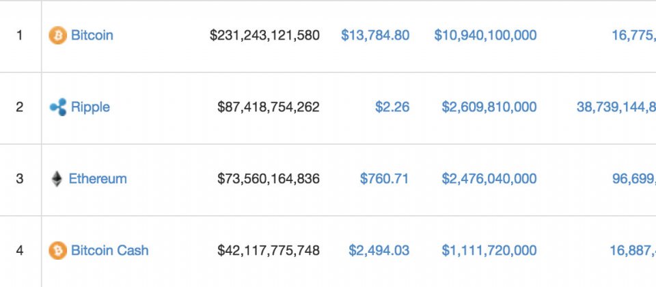Image resolution: width=656 pixels, height=287 pixels.
Task: Open Bitcoin volume $10,940,100,000
Action: (485, 35)
